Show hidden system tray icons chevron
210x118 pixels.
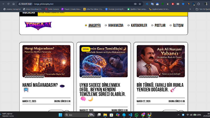coord(178,115)
